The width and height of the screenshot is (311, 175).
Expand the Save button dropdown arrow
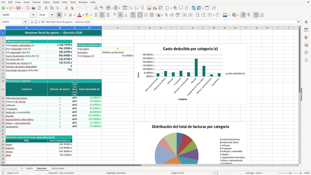click(22, 8)
